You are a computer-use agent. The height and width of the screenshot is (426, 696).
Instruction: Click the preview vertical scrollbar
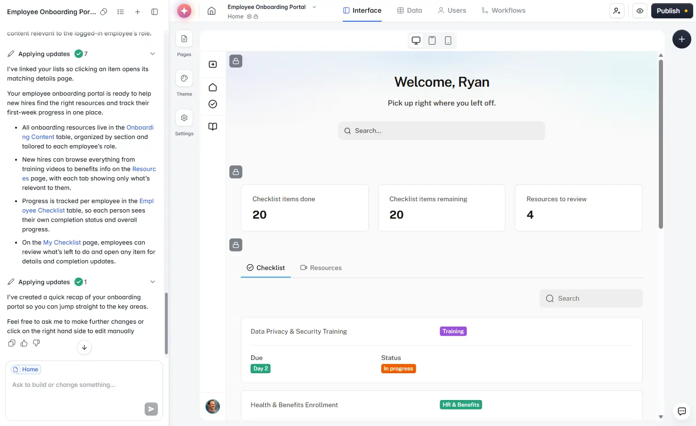pyautogui.click(x=661, y=144)
